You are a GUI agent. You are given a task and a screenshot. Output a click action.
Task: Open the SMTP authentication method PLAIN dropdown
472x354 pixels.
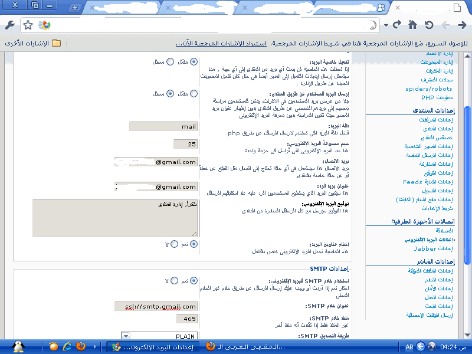tap(126, 336)
